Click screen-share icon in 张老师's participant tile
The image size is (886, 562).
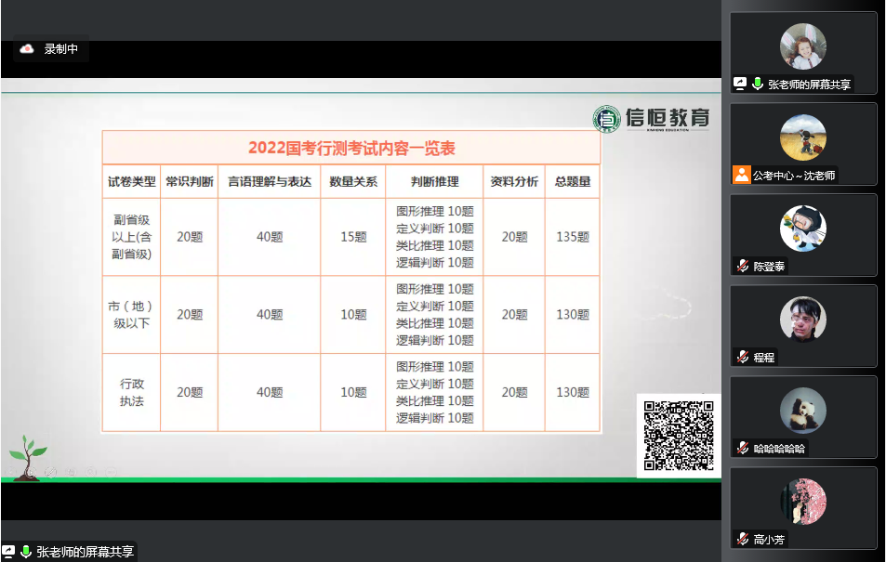[740, 84]
